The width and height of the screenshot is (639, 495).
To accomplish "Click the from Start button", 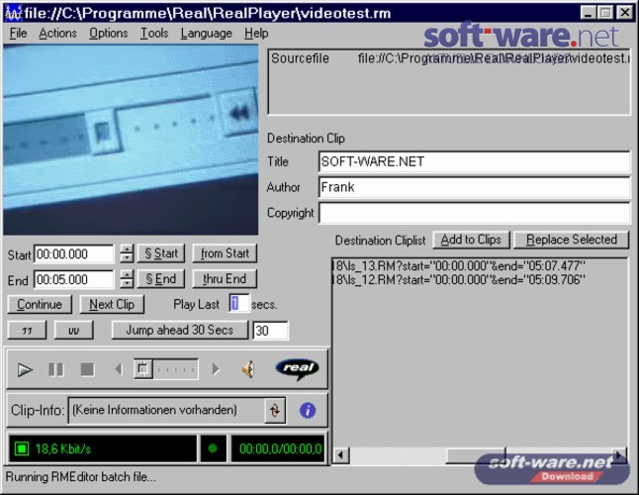I will [225, 253].
